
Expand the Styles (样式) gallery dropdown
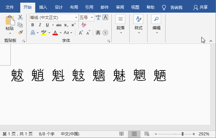point(138,33)
